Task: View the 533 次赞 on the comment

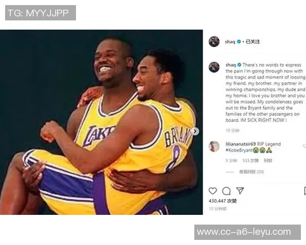Action: tap(250, 161)
